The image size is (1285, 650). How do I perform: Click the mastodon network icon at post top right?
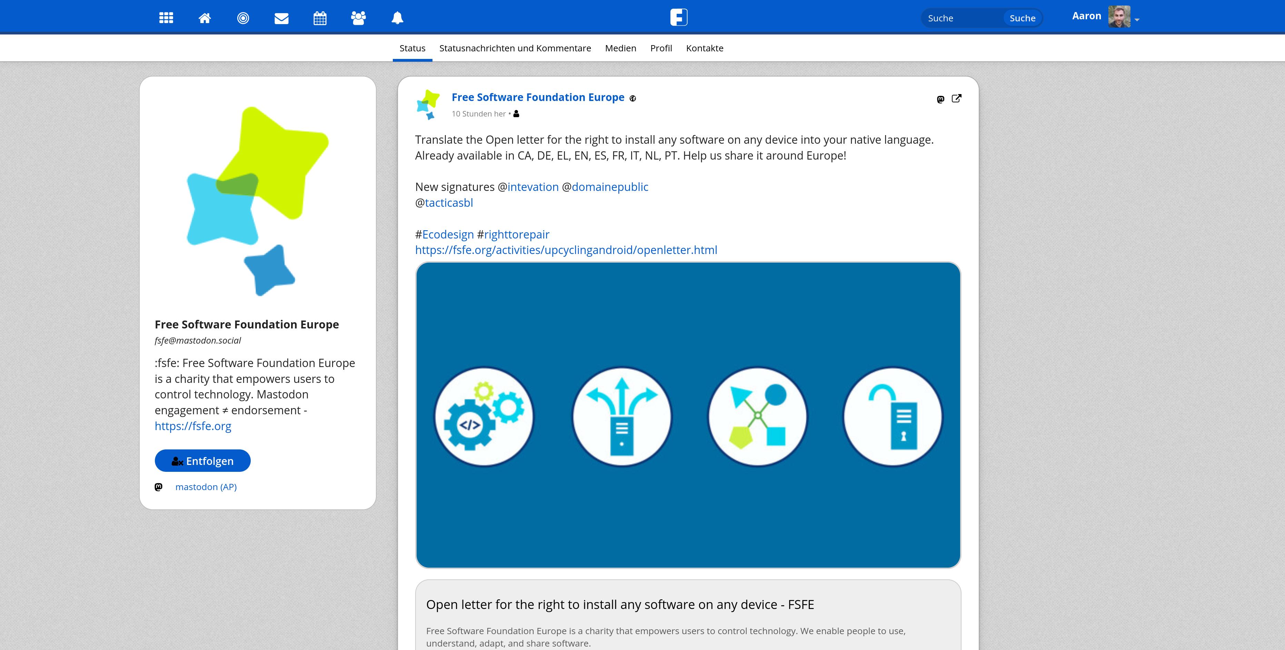[940, 99]
